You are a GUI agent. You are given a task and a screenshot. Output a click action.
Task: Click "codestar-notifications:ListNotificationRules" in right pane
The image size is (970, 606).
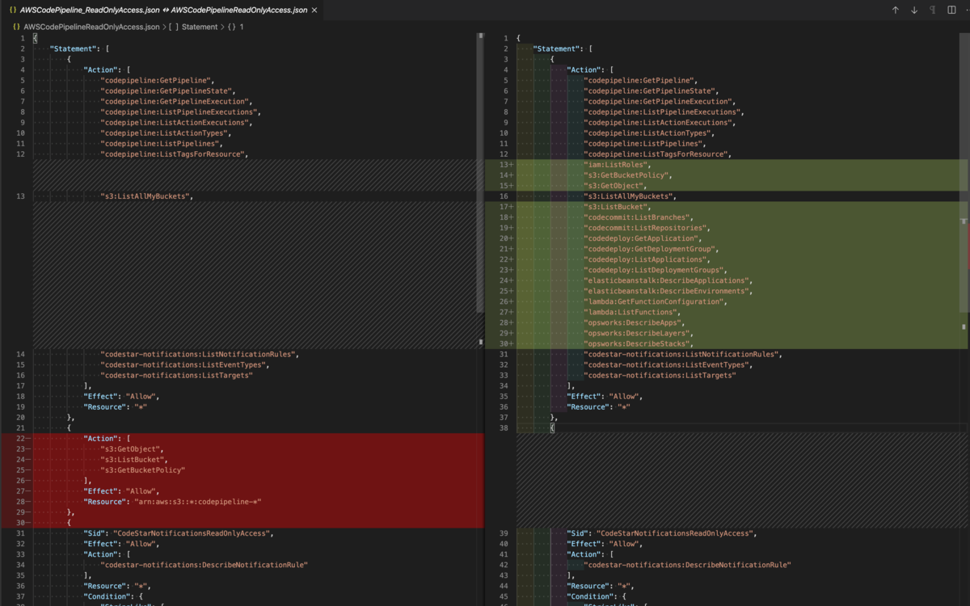click(682, 354)
